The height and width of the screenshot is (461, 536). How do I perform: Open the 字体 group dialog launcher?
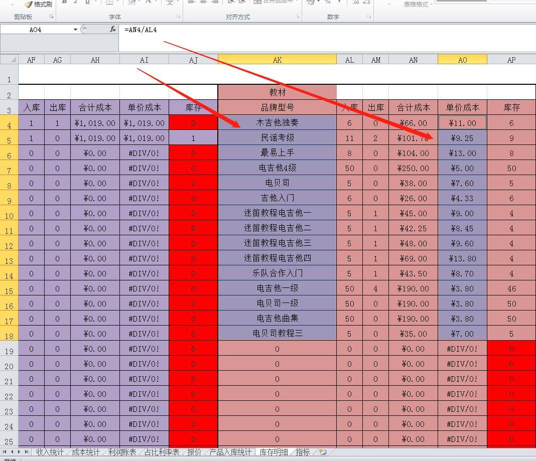[x=179, y=17]
